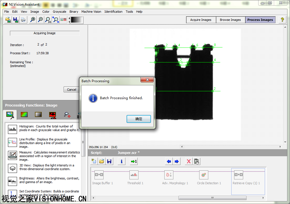The width and height of the screenshot is (290, 204).
Task: Open the Grayscale menu
Action: pyautogui.click(x=59, y=12)
